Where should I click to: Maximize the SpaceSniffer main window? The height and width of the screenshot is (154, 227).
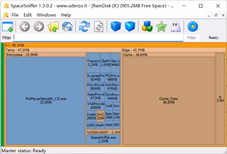[x=201, y=6]
